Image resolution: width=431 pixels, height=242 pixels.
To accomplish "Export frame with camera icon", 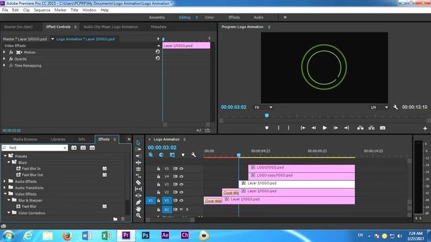I will pyautogui.click(x=383, y=128).
